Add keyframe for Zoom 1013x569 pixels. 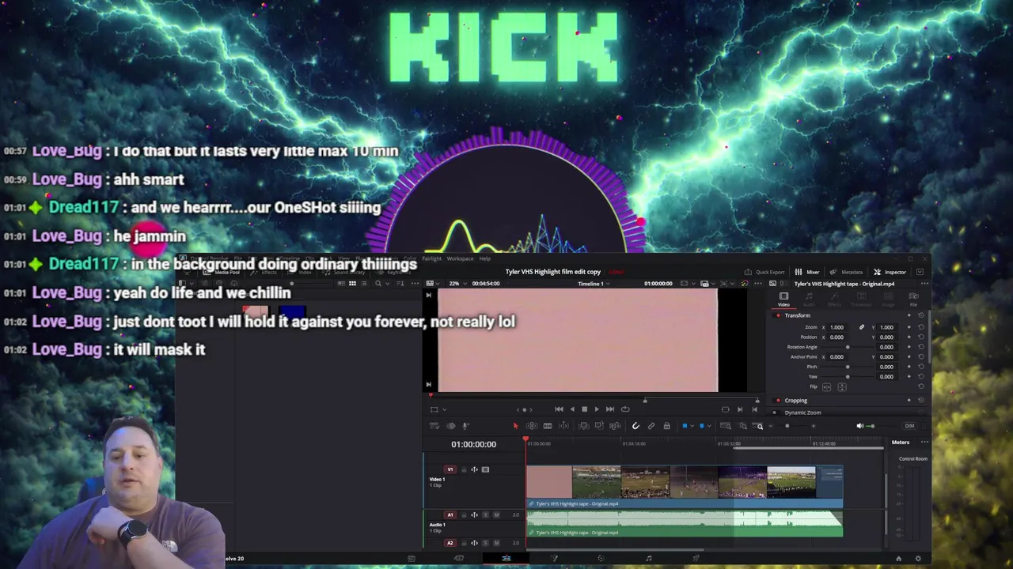point(909,327)
